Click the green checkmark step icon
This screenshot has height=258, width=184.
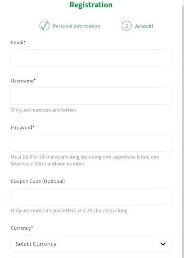[x=45, y=26]
